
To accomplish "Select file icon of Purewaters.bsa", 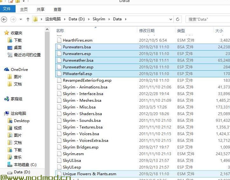I will (59, 47).
